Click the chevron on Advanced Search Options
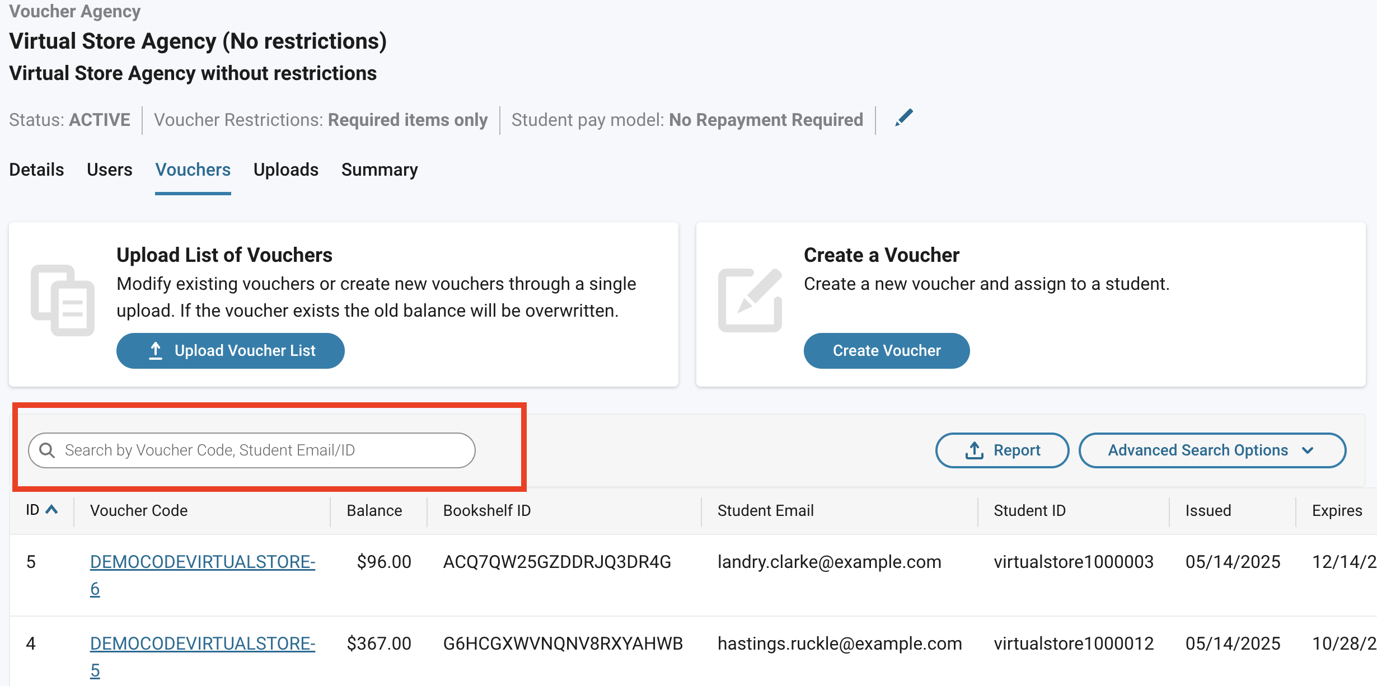This screenshot has width=1377, height=686. 1308,450
